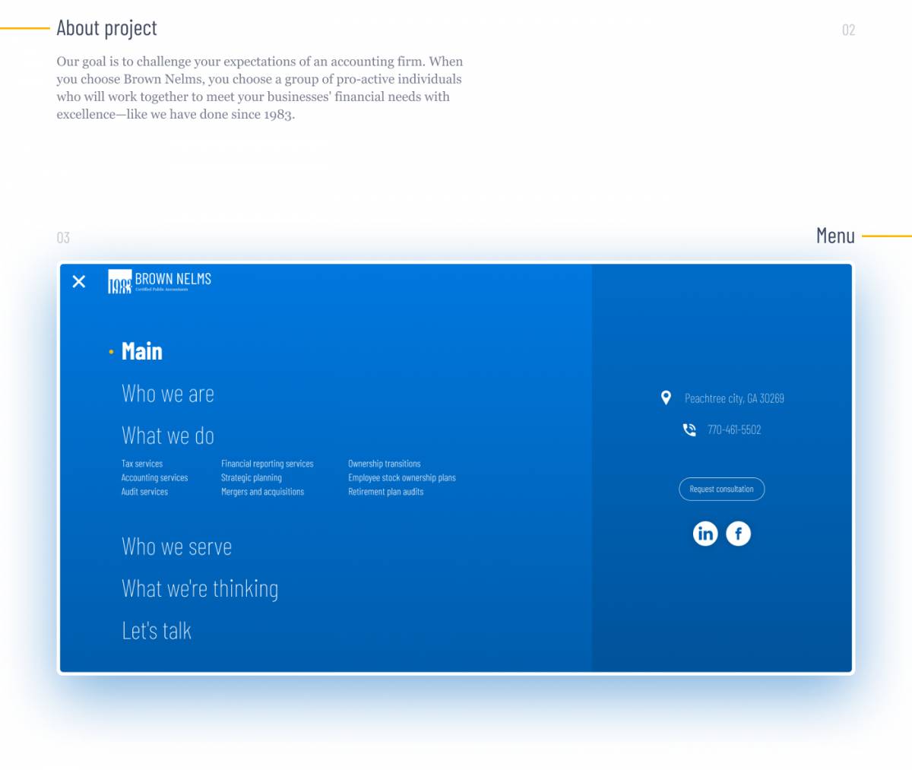Open the LinkedIn social icon
Screen dimensions: 912x770
coord(705,534)
